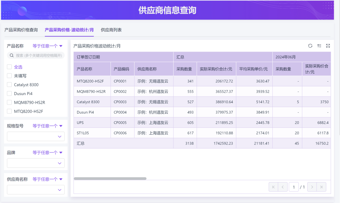Go to the first page of results
Screen dimensions: 340x203
273,187
